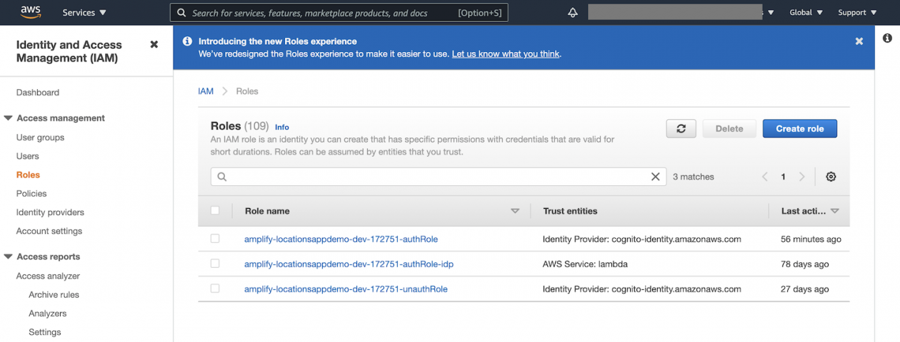The height and width of the screenshot is (342, 900).
Task: Select Roles in the sidebar
Action: [28, 175]
